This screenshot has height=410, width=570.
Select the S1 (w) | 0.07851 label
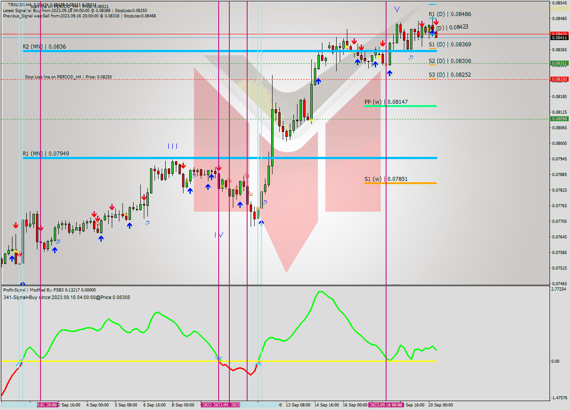(x=386, y=179)
